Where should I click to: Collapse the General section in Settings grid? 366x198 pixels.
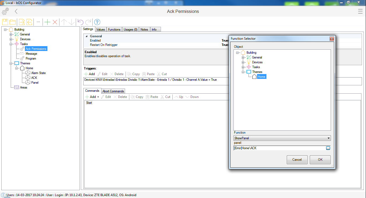pos(86,36)
